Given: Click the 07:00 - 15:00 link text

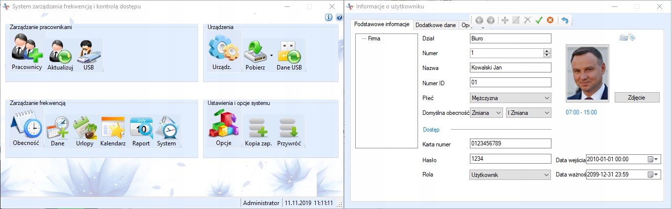Looking at the screenshot, I should tap(582, 113).
